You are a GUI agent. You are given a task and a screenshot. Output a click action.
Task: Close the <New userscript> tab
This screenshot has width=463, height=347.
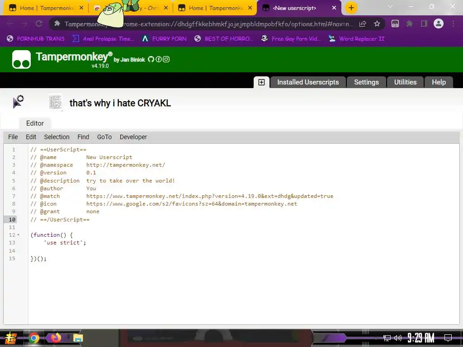(x=334, y=8)
